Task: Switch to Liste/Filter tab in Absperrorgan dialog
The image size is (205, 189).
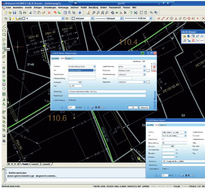Action: tap(55, 58)
